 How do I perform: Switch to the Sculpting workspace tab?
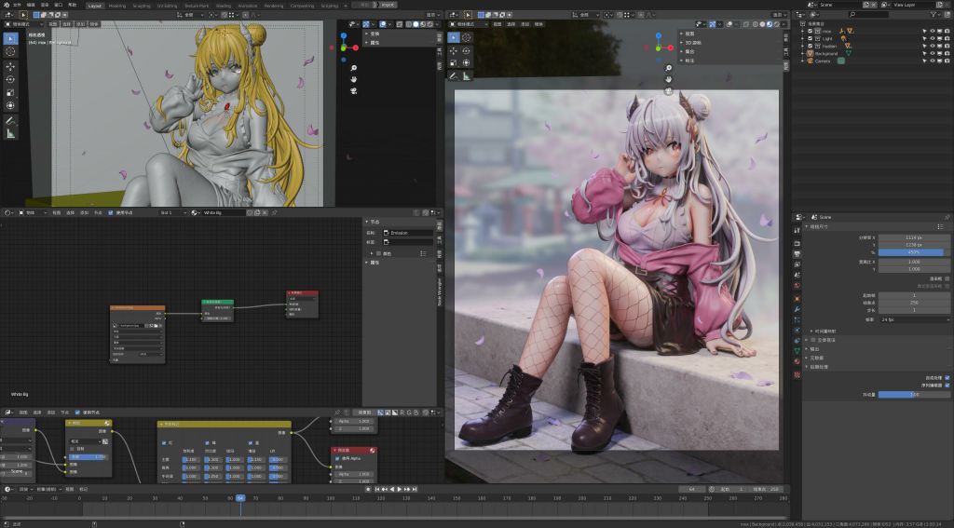pos(142,6)
